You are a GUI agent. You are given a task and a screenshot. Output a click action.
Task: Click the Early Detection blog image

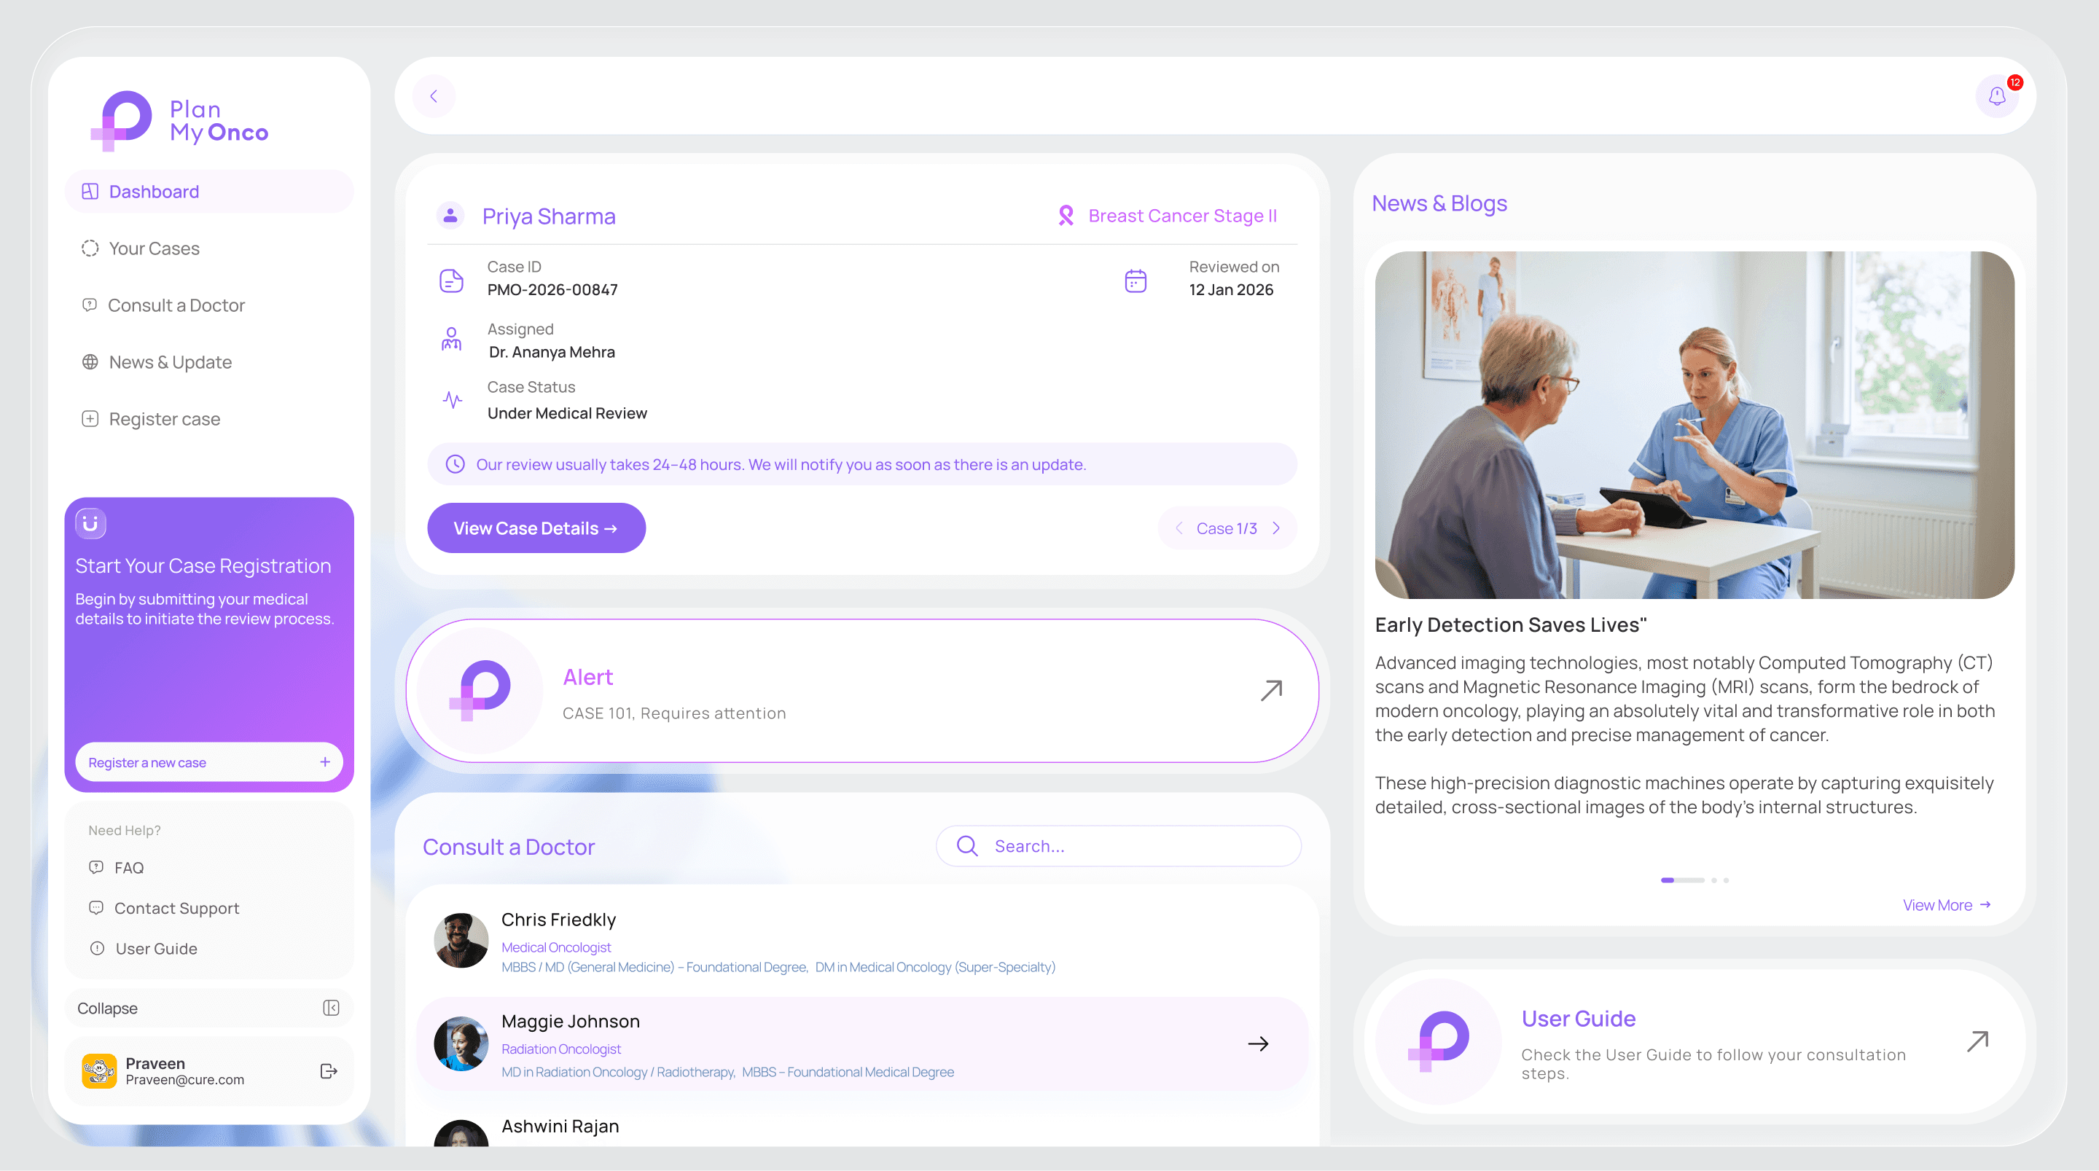point(1694,425)
